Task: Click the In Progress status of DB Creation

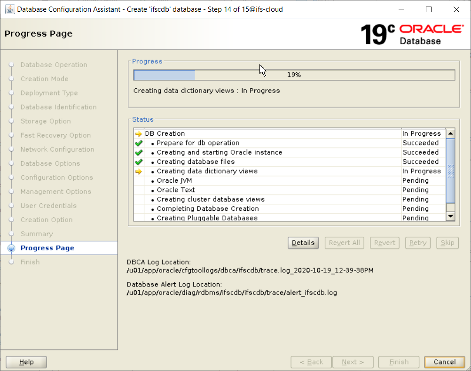Action: 422,134
